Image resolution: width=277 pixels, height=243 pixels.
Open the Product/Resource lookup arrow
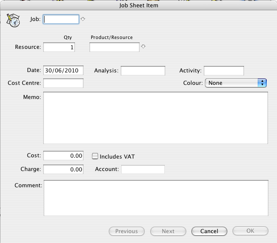143,47
